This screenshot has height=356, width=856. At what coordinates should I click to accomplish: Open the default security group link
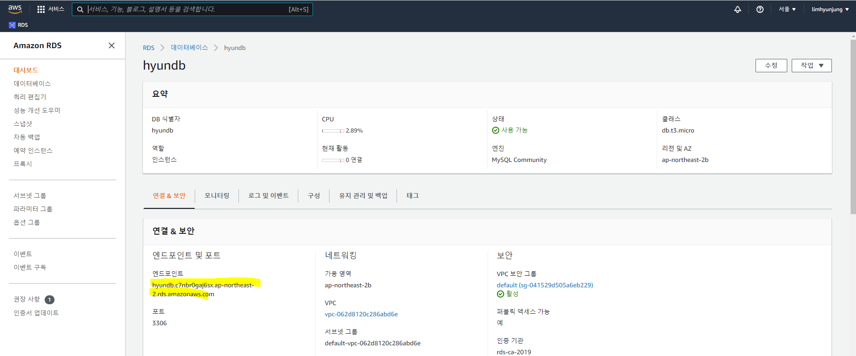[545, 285]
